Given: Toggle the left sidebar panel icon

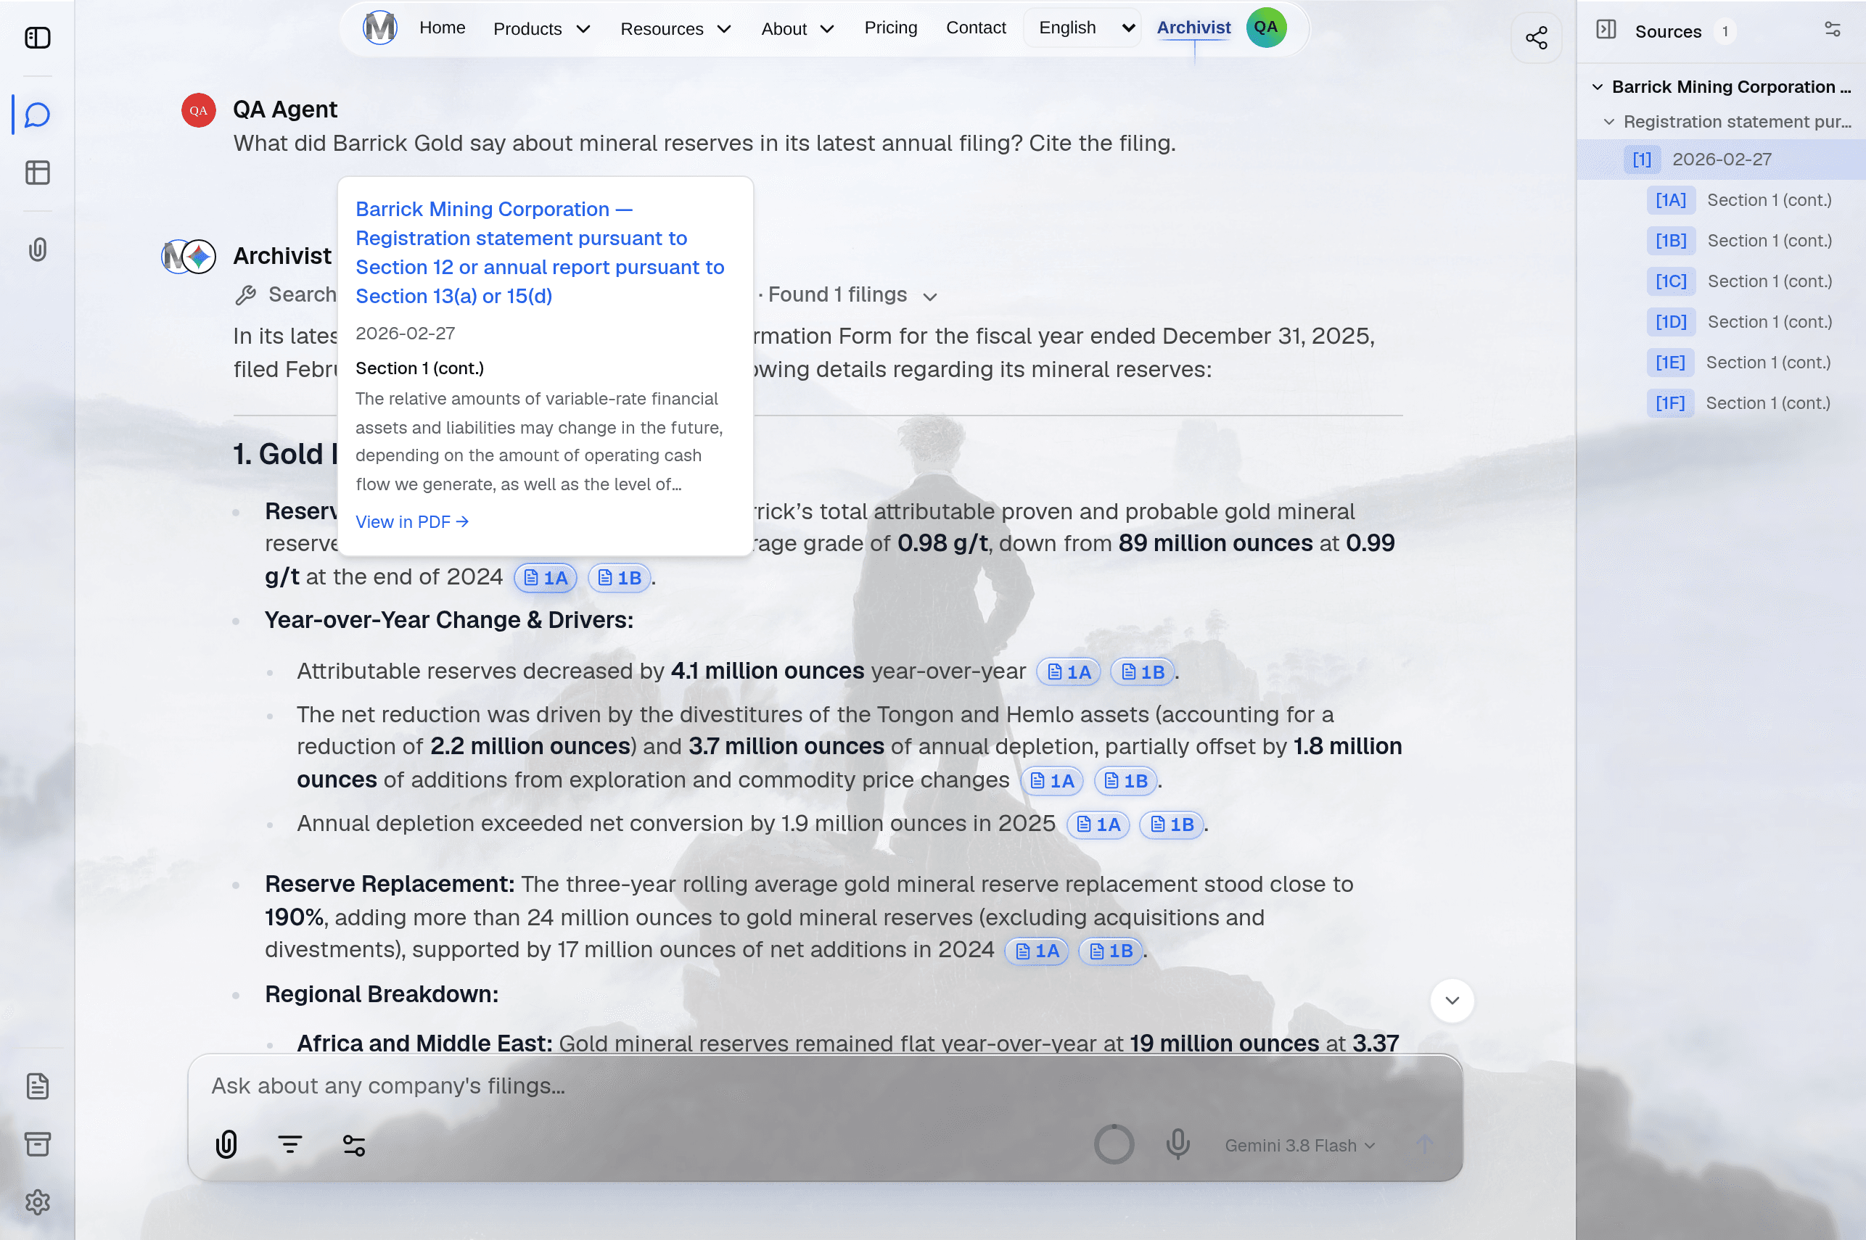Looking at the screenshot, I should [x=37, y=37].
